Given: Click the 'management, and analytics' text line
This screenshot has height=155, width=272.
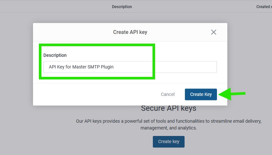Looking at the screenshot, I should tap(168, 128).
